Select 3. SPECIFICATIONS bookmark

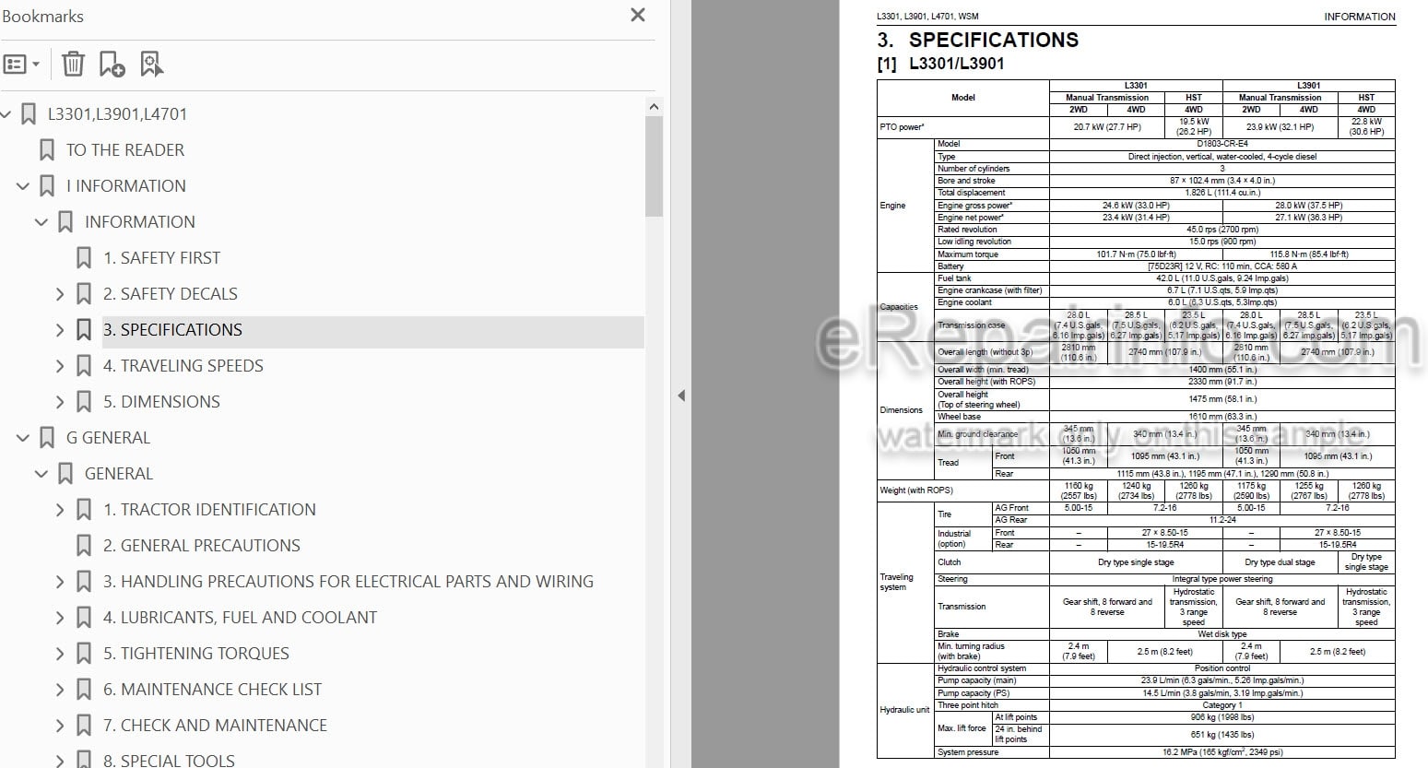172,330
